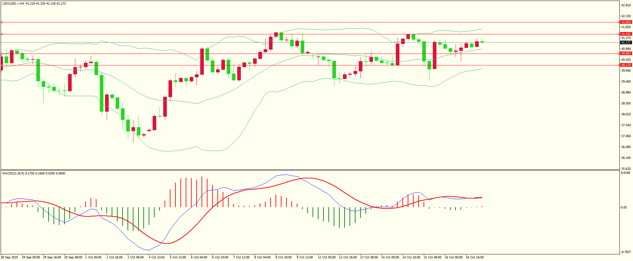The height and width of the screenshot is (261, 633).
Task: Click 12 Oct 00:00 on time axis
Action: point(326,257)
